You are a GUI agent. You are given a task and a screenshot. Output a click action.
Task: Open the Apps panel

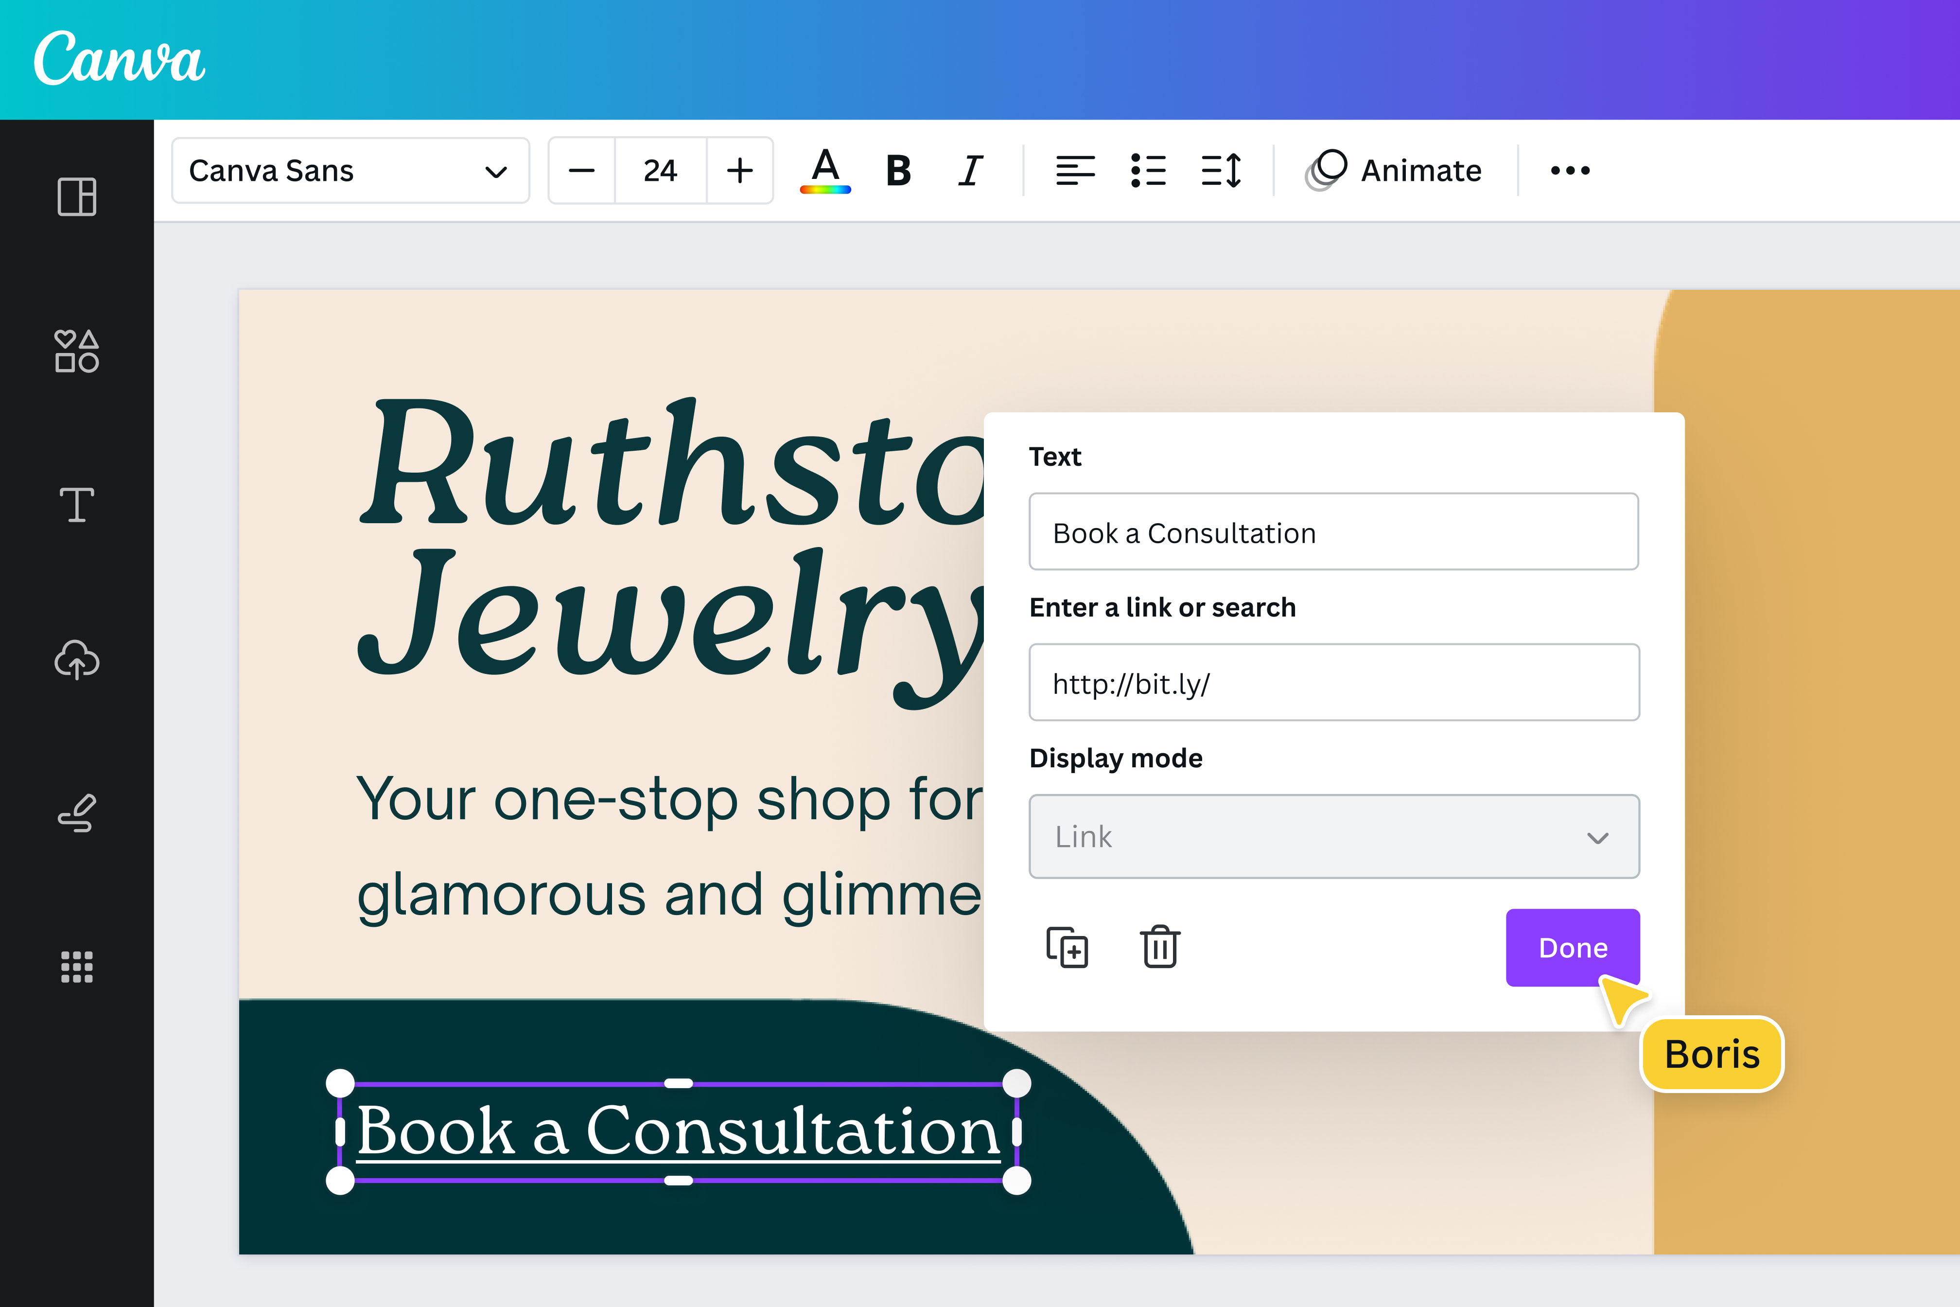tap(77, 967)
